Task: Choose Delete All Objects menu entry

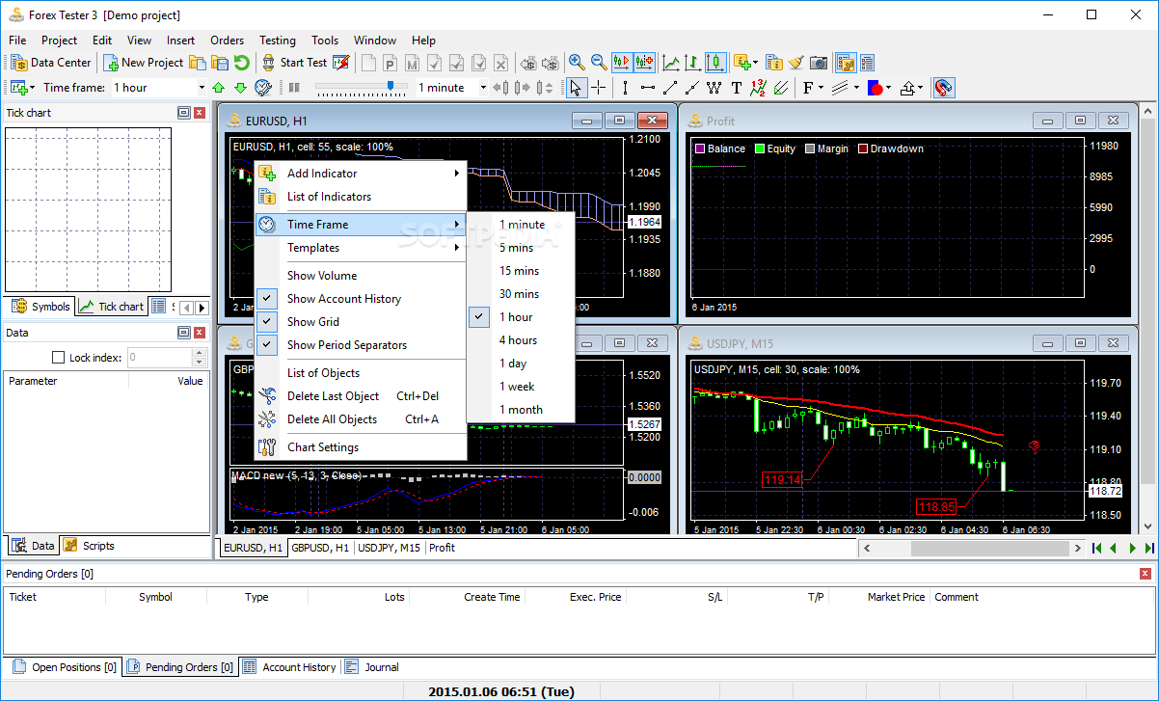Action: tap(361, 419)
